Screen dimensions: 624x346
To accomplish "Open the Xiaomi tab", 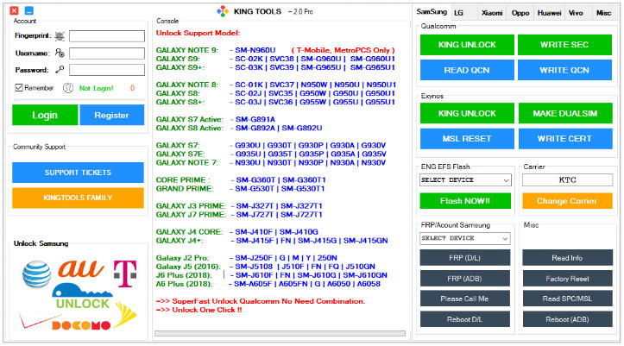I will [x=492, y=13].
